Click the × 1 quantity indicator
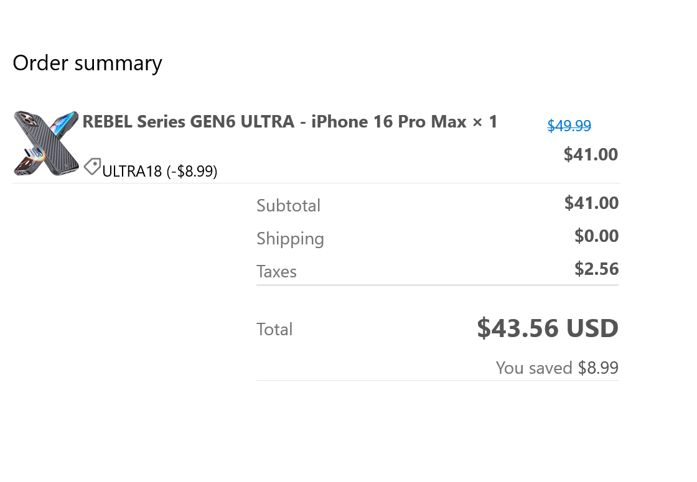This screenshot has width=697, height=482. pyautogui.click(x=485, y=122)
